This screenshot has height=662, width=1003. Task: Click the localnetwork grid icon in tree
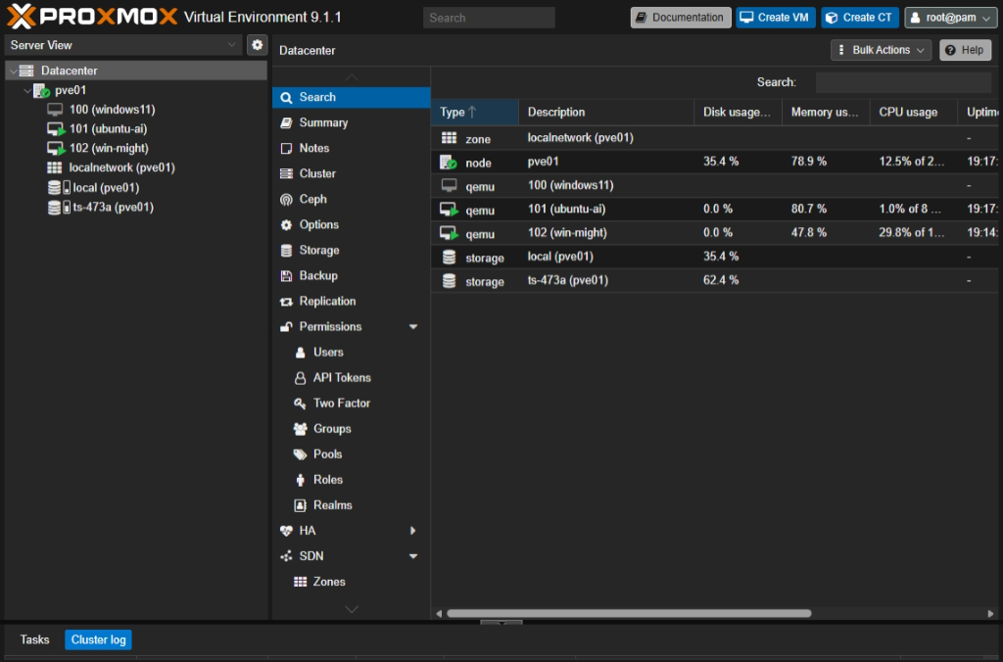56,168
